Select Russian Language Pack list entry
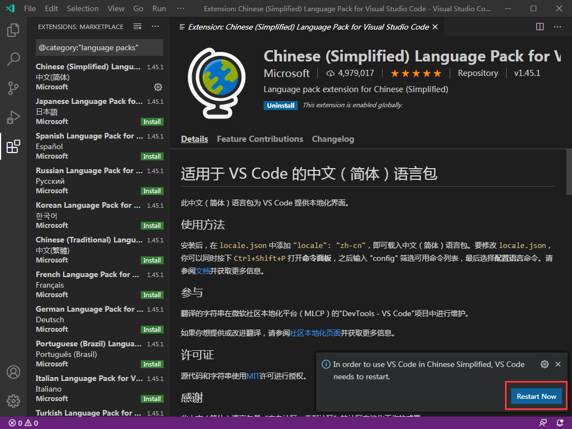 click(x=99, y=180)
